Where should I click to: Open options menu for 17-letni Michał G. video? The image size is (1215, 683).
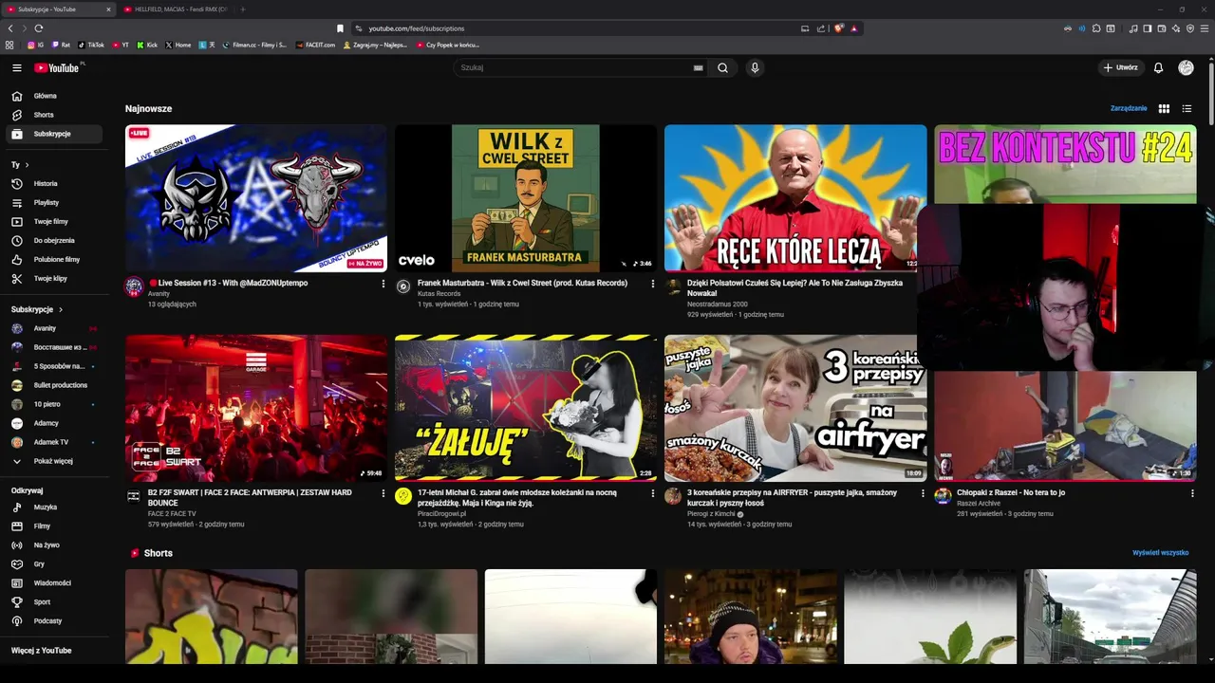pos(652,493)
